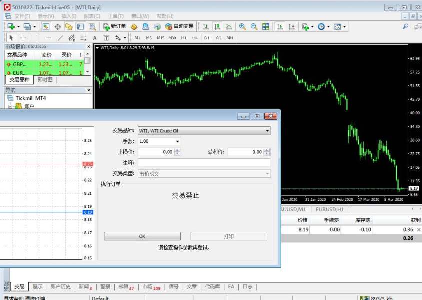Expand the 账户 accounts tree node
Image resolution: width=422 pixels, height=300 pixels.
[x=10, y=106]
